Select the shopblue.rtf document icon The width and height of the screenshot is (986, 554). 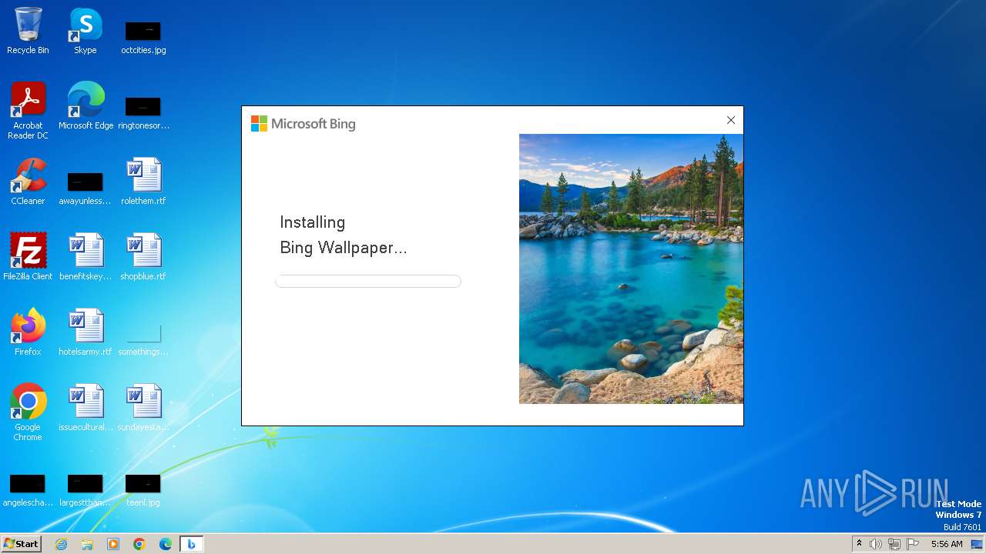click(143, 257)
